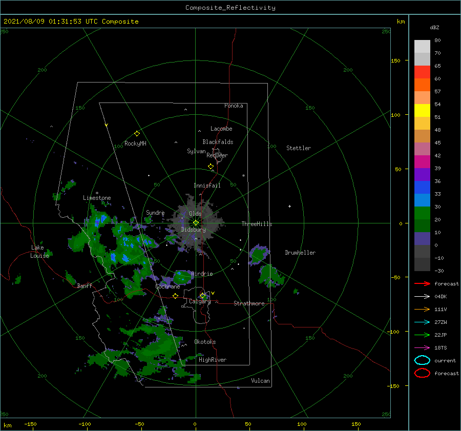461x431 pixels.
Task: Click the Stettler label
Action: click(299, 148)
